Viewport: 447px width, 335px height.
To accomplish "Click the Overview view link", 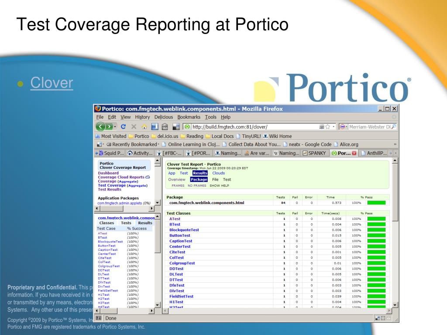I will tap(177, 179).
